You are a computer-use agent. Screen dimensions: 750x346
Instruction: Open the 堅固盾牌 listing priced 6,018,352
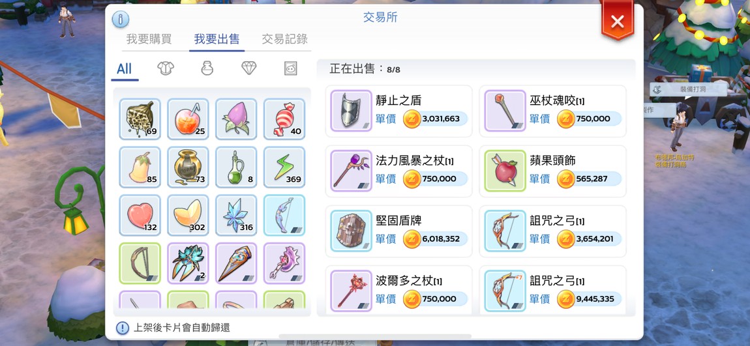[x=399, y=231]
